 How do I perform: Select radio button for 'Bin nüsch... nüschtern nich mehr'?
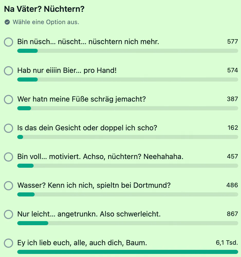[8, 42]
